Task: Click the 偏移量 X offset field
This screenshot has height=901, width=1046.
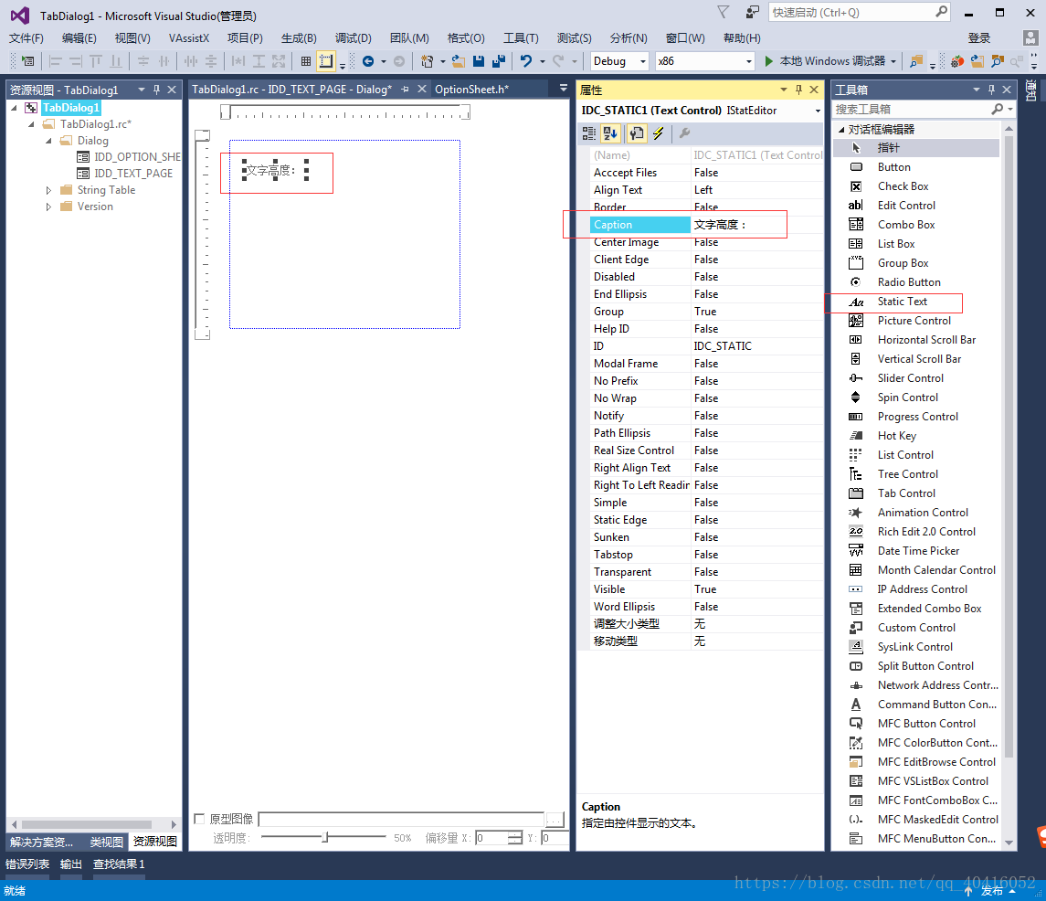Action: [493, 838]
